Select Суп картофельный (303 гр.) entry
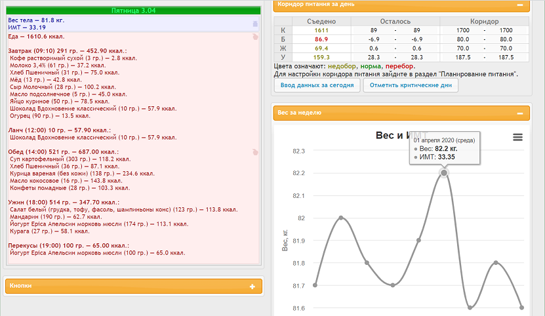545x316 pixels. [70, 159]
